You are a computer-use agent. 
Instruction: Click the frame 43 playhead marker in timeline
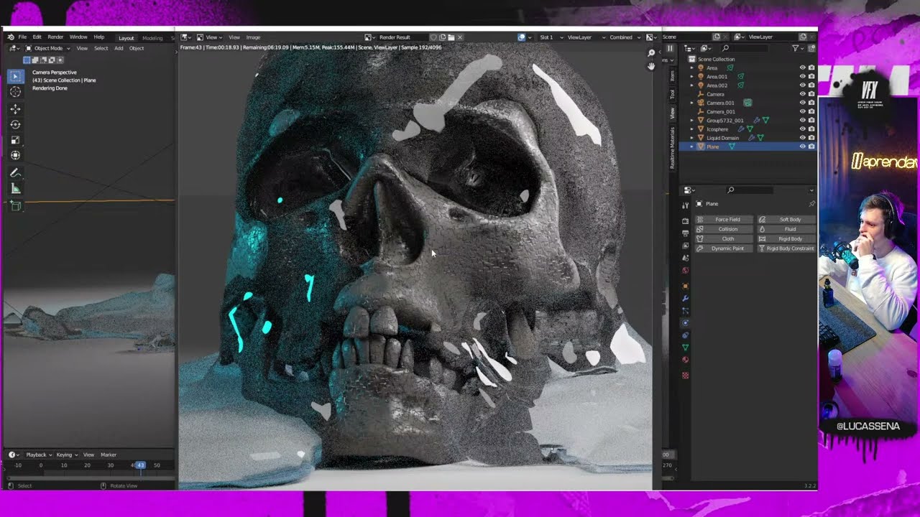pyautogui.click(x=141, y=465)
